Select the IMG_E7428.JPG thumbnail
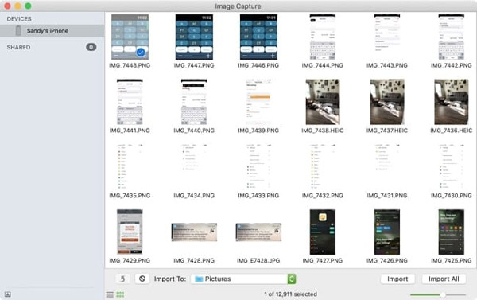The height and width of the screenshot is (300, 477). [258, 232]
